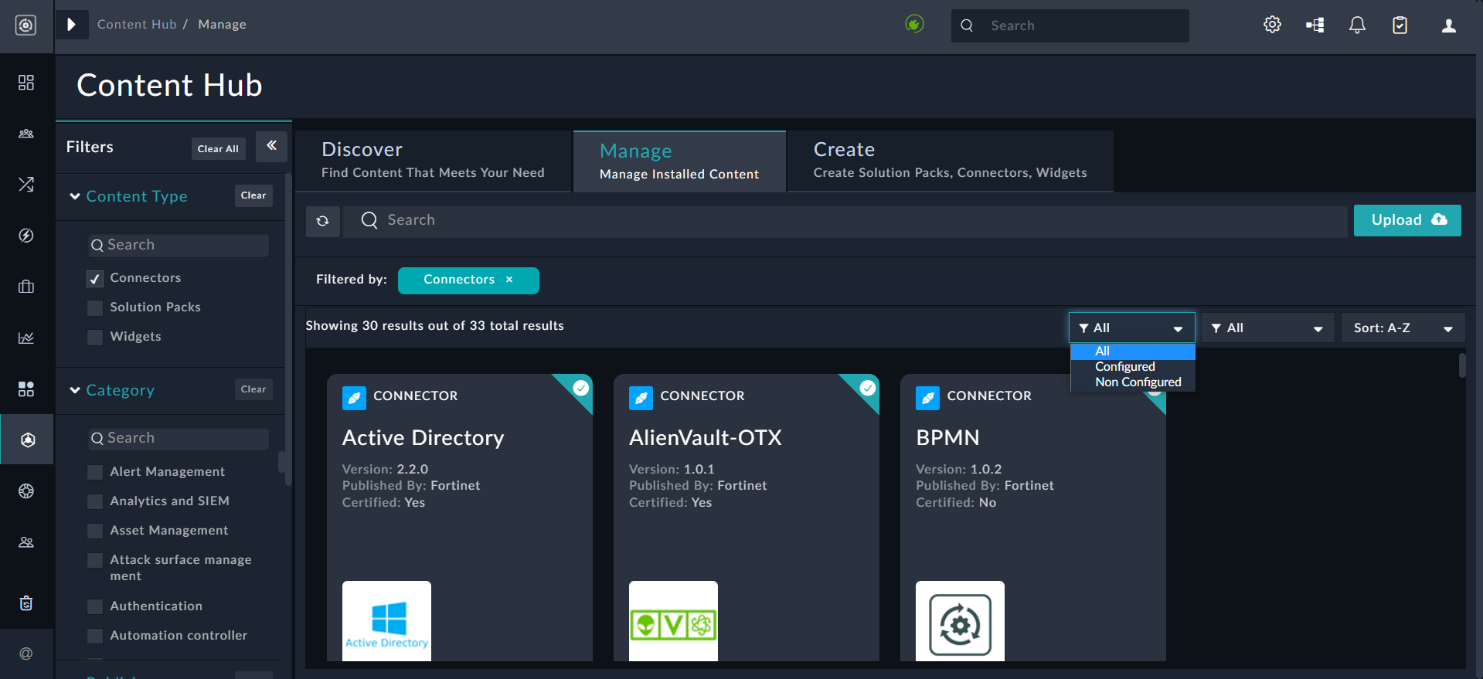Enable the Solution Packs checkbox
The height and width of the screenshot is (679, 1483).
coord(95,308)
